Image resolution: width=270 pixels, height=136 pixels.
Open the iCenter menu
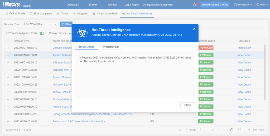click(x=93, y=5)
